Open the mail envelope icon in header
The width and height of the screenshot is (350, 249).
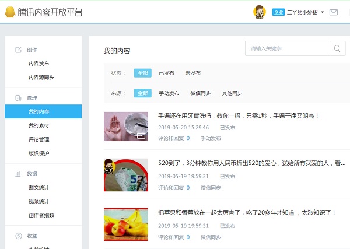tap(334, 12)
